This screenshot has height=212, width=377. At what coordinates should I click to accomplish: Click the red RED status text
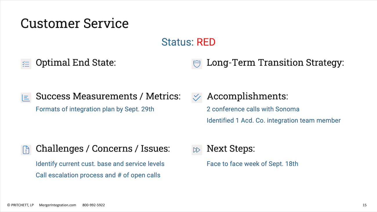pyautogui.click(x=206, y=42)
